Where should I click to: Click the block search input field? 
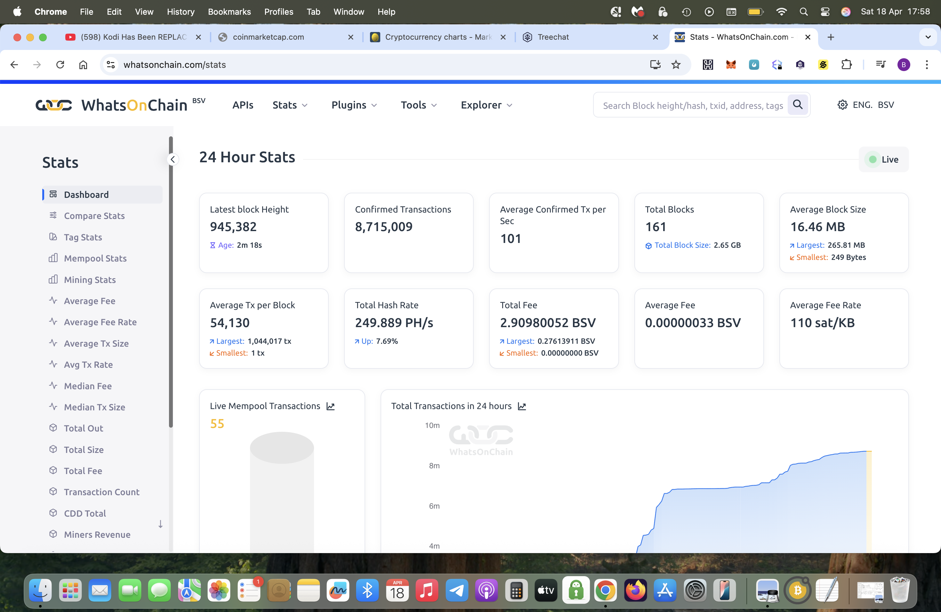pyautogui.click(x=692, y=105)
